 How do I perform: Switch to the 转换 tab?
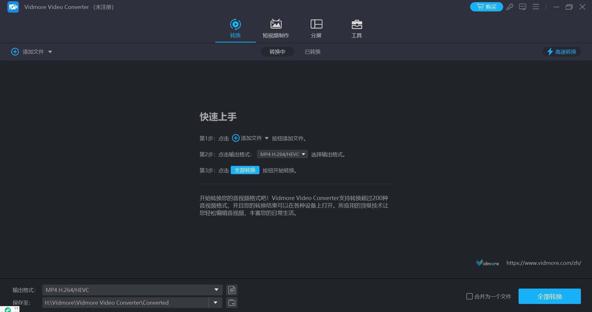[x=235, y=29]
